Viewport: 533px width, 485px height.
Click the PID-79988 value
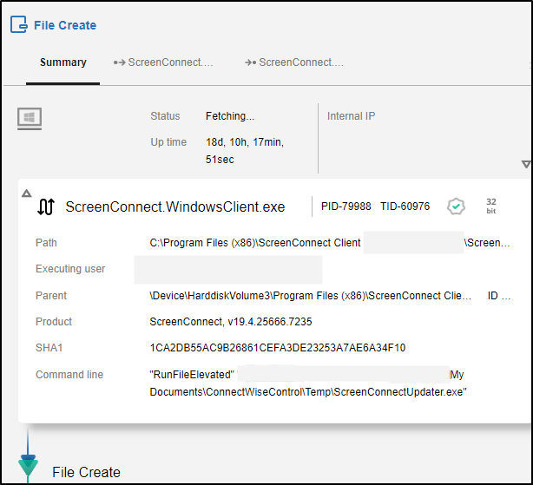tap(346, 206)
